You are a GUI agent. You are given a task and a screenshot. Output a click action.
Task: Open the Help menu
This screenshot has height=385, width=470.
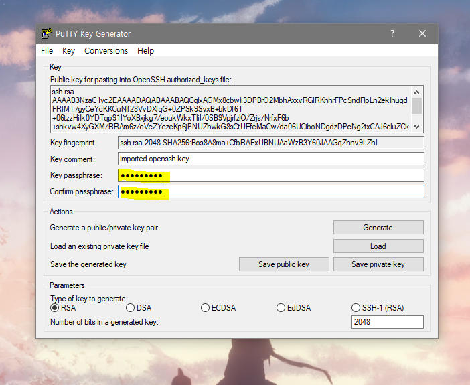tap(145, 51)
